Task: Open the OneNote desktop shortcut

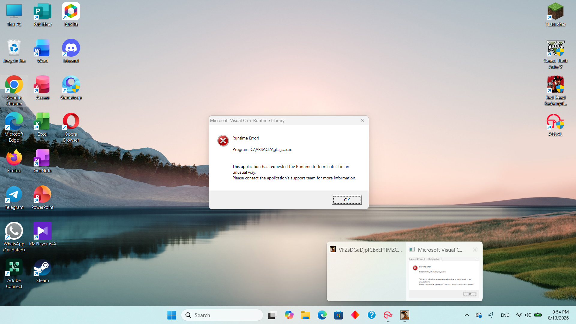Action: point(42,161)
